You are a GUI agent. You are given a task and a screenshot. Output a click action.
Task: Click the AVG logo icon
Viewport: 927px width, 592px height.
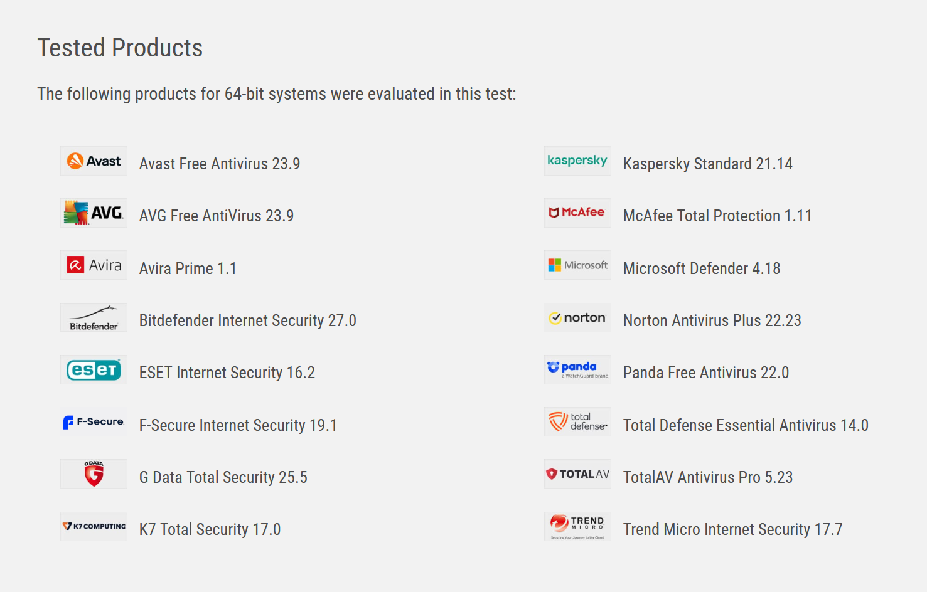pyautogui.click(x=94, y=213)
